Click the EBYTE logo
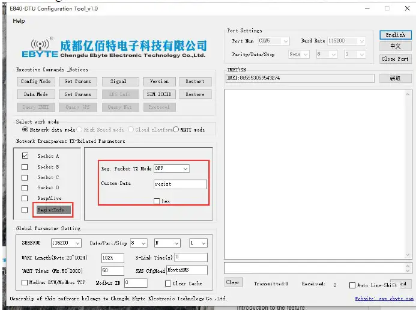Screen dimensions: 416x310 click(39, 48)
